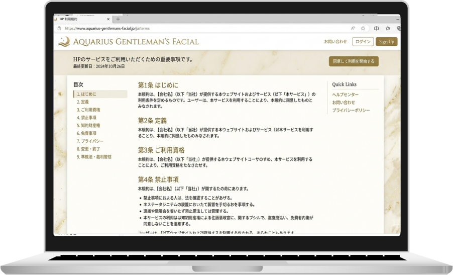Open the お問い合わせ link in header
The width and height of the screenshot is (453, 275).
click(335, 42)
